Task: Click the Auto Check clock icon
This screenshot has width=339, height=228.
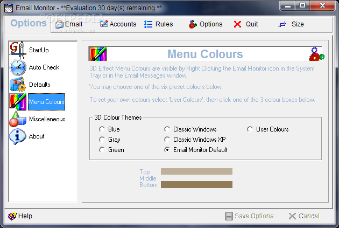Action: point(18,67)
